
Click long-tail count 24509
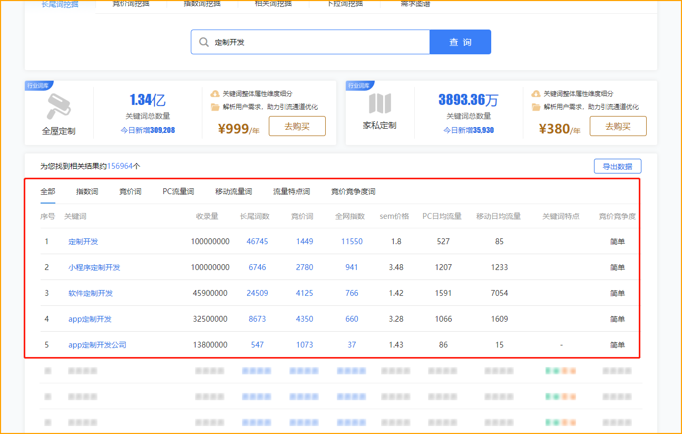pyautogui.click(x=257, y=293)
